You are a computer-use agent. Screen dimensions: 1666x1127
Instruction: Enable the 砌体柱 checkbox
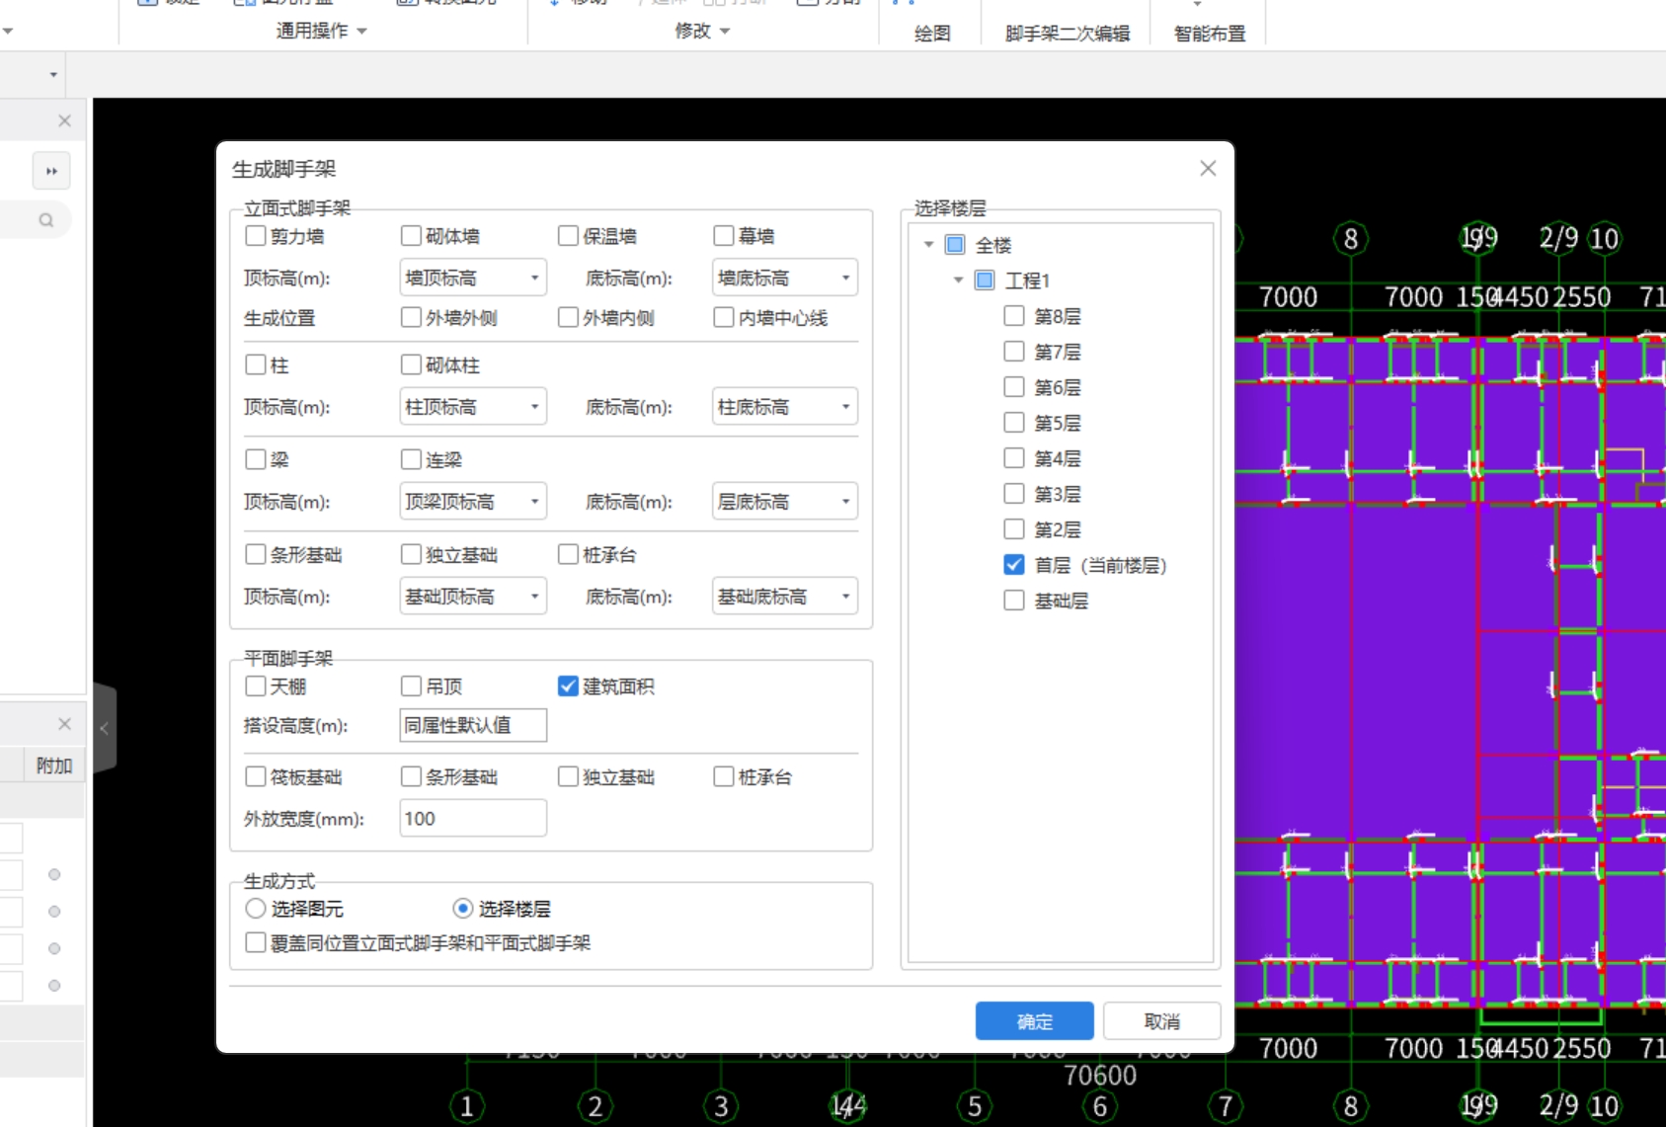click(411, 364)
